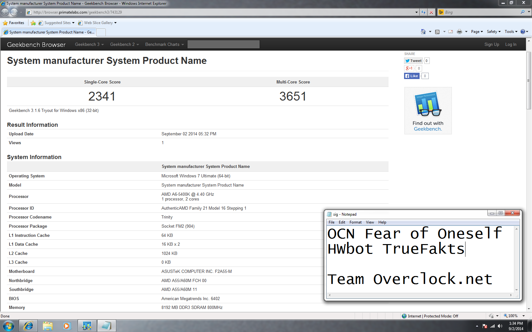Open the zoom level 100% dropdown
This screenshot has height=332, width=532.
click(523, 316)
